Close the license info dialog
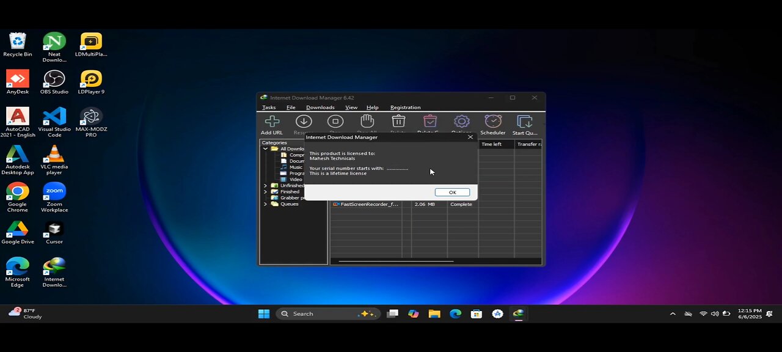Viewport: 782px width, 352px height. 470,137
